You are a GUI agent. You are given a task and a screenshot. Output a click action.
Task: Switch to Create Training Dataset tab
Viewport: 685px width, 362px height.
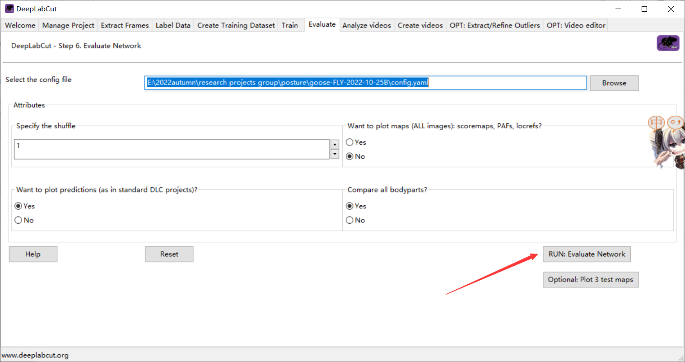click(x=236, y=25)
